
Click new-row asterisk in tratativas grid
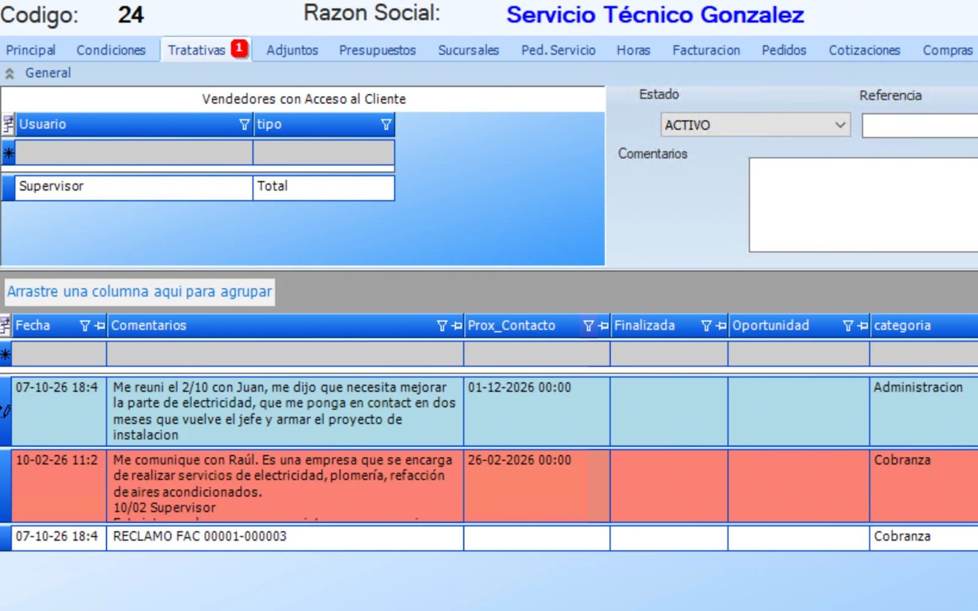coord(6,354)
